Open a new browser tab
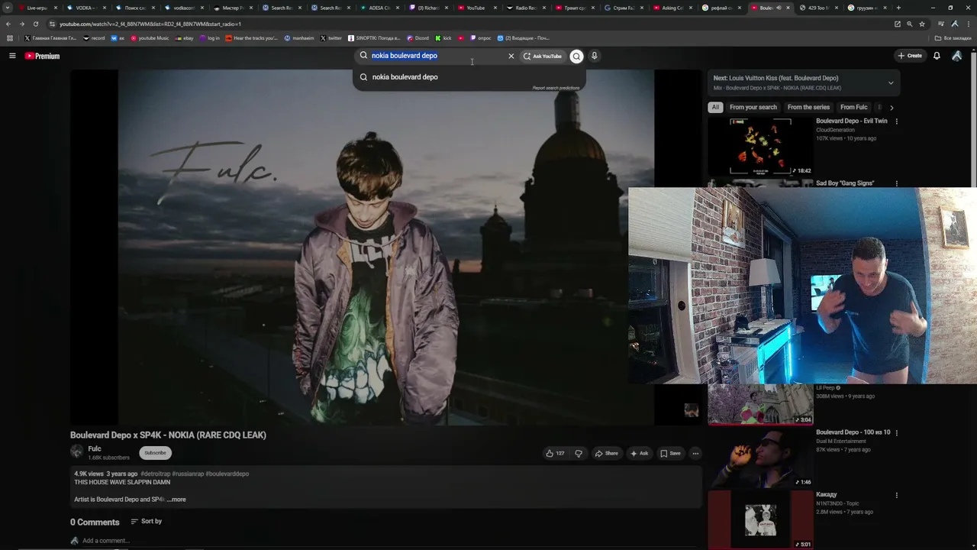The image size is (977, 550). click(898, 8)
